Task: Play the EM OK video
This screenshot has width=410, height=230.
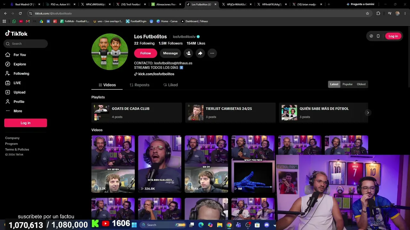Action: pos(206,164)
